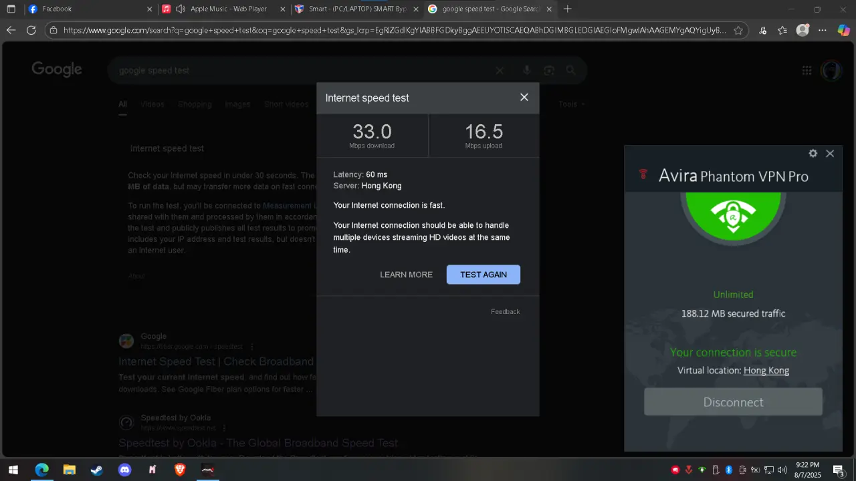The height and width of the screenshot is (481, 856).
Task: Open File Explorer from the taskbar
Action: [69, 470]
